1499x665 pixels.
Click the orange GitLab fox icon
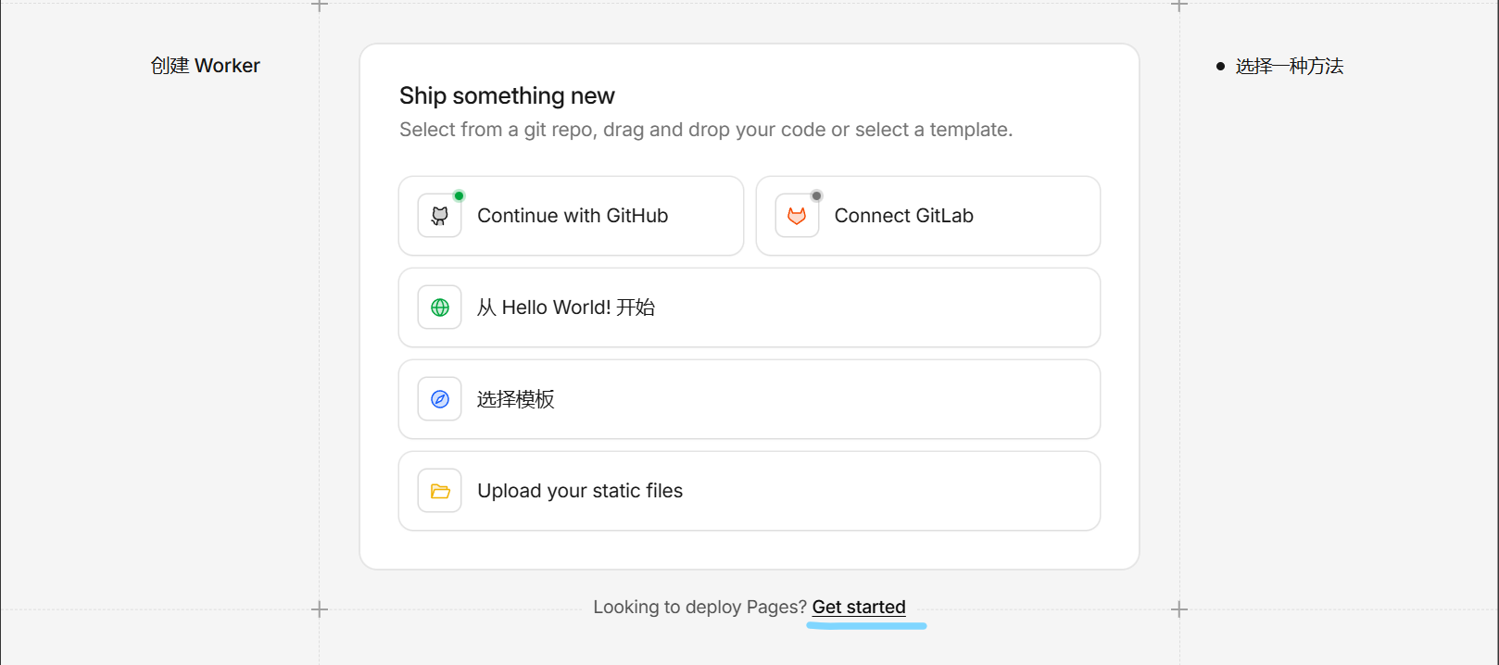click(797, 216)
